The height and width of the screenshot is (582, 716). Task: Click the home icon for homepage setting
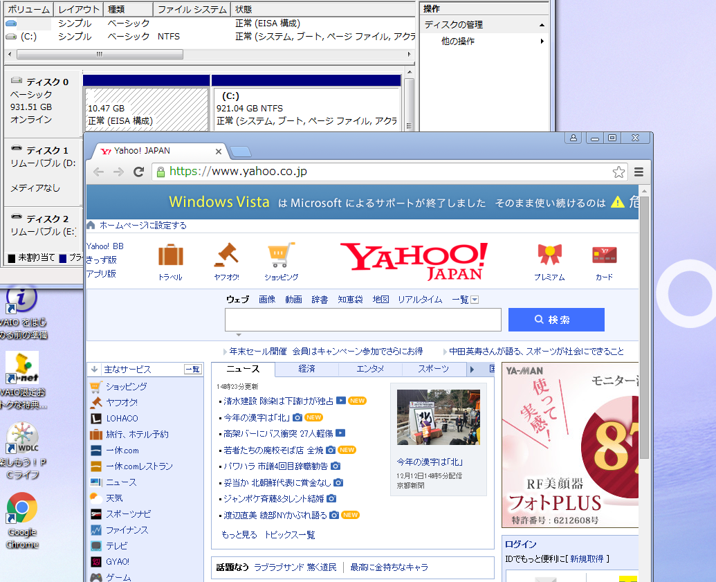pos(91,225)
